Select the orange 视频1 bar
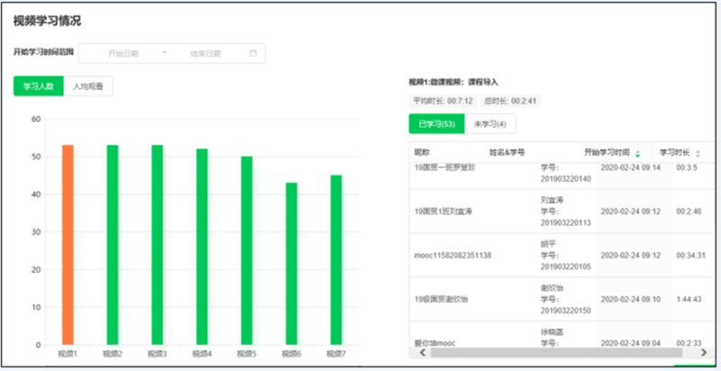The image size is (721, 371). pos(68,245)
